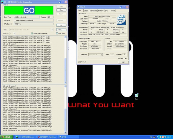Switch to the Memory tab in CPU-Z

[x=101, y=11]
